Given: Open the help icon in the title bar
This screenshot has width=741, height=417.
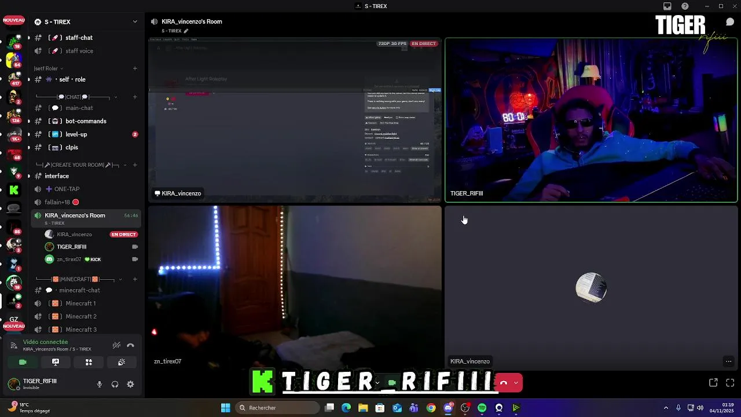Looking at the screenshot, I should coord(685,6).
